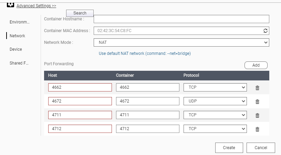Screen dimensions: 281x155
Task: Change protocol for port 4672 from UDP
Action: coord(215,101)
